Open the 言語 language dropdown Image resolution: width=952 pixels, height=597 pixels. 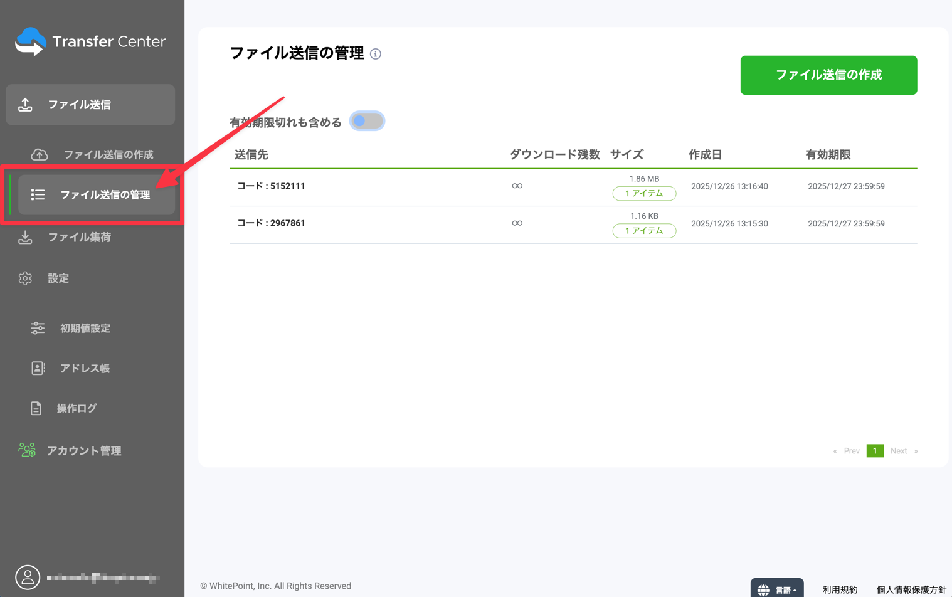(x=777, y=589)
